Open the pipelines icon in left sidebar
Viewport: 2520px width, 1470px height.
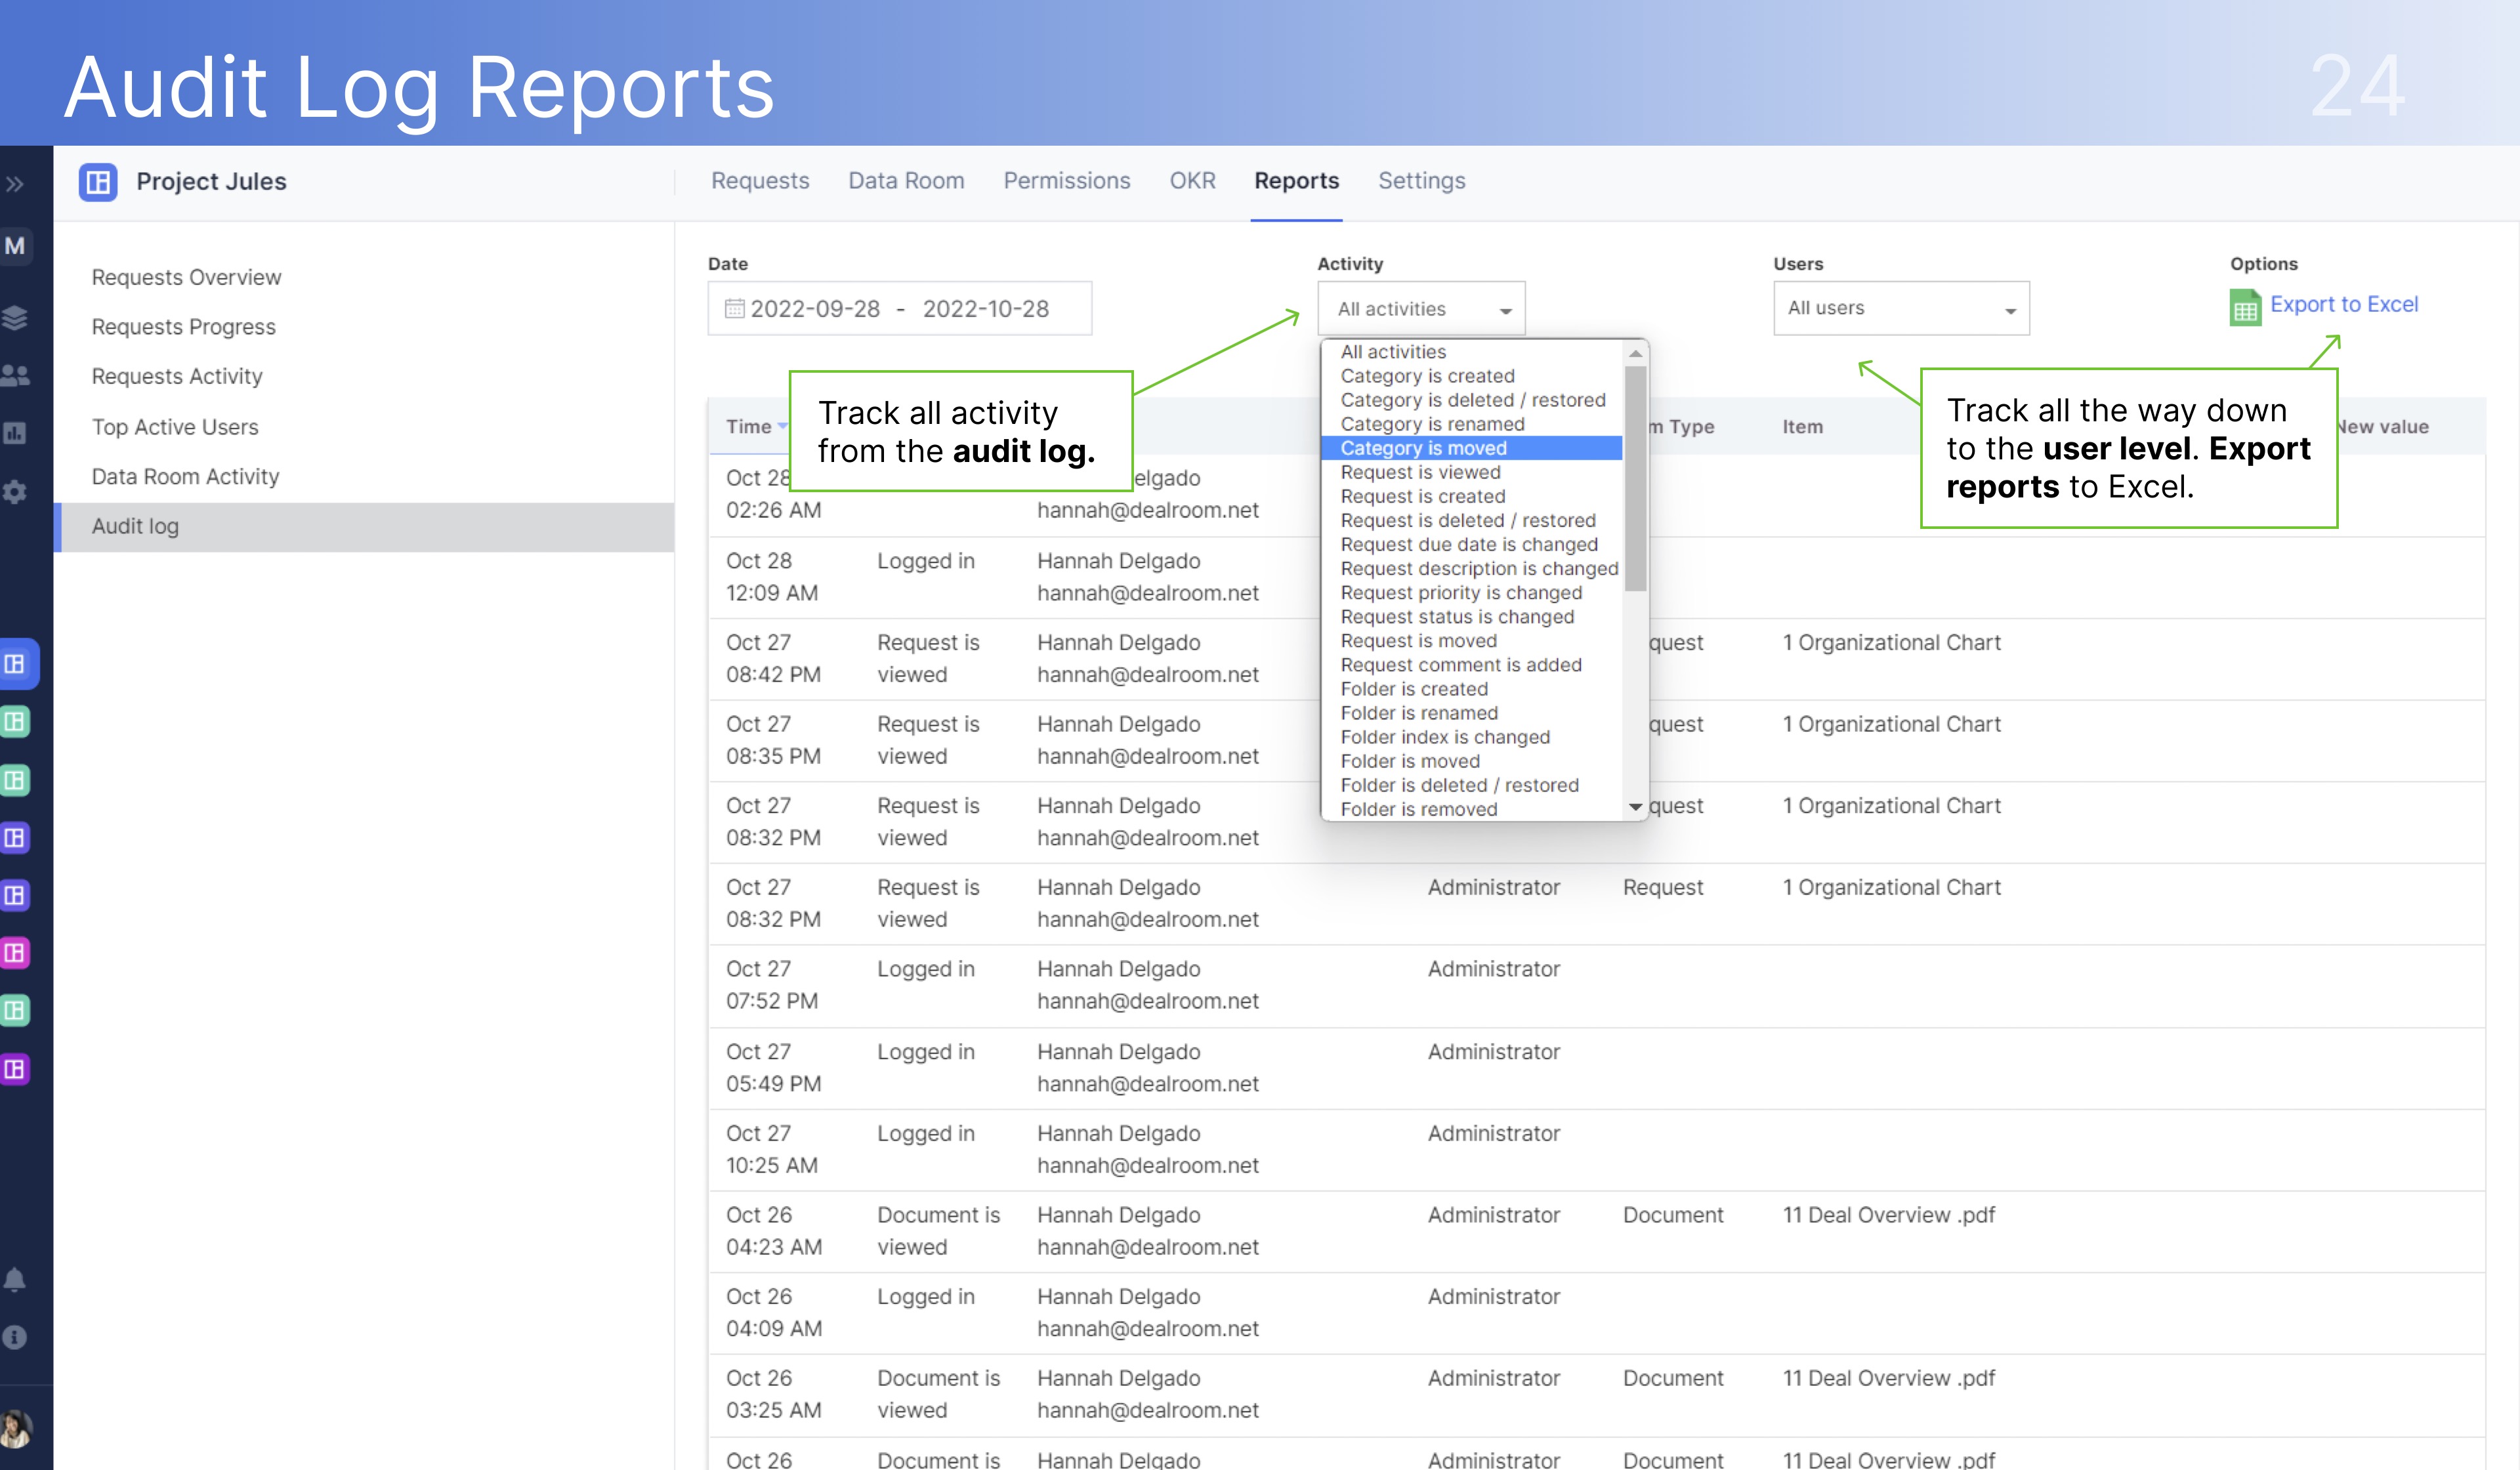click(16, 318)
